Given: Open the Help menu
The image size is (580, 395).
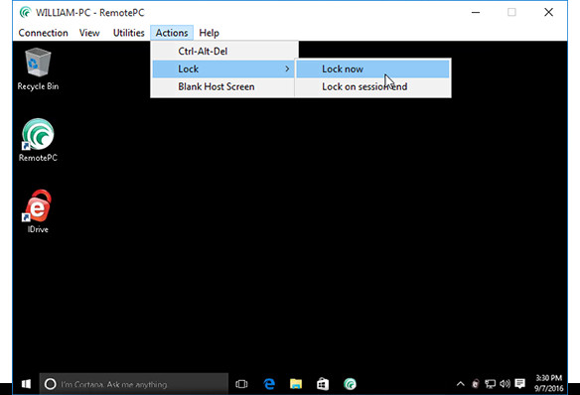Looking at the screenshot, I should 209,33.
